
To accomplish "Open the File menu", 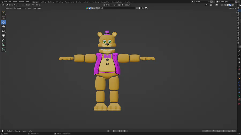I will [x=6, y=2].
